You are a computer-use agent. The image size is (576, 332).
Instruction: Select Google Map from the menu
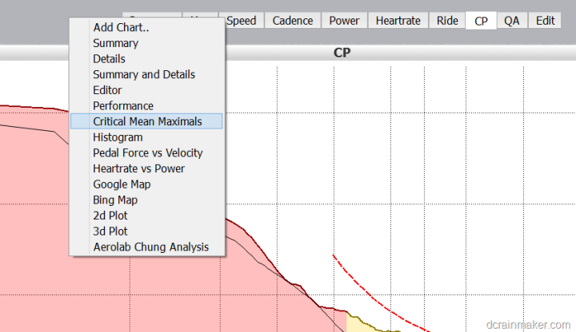(x=122, y=184)
